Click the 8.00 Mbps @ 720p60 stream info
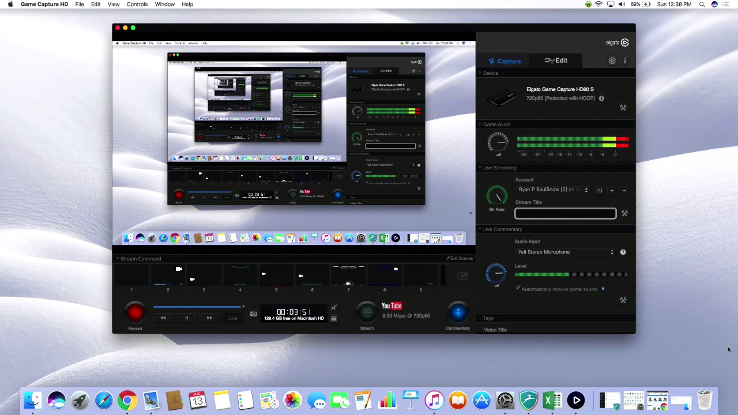The width and height of the screenshot is (738, 415). tap(406, 316)
